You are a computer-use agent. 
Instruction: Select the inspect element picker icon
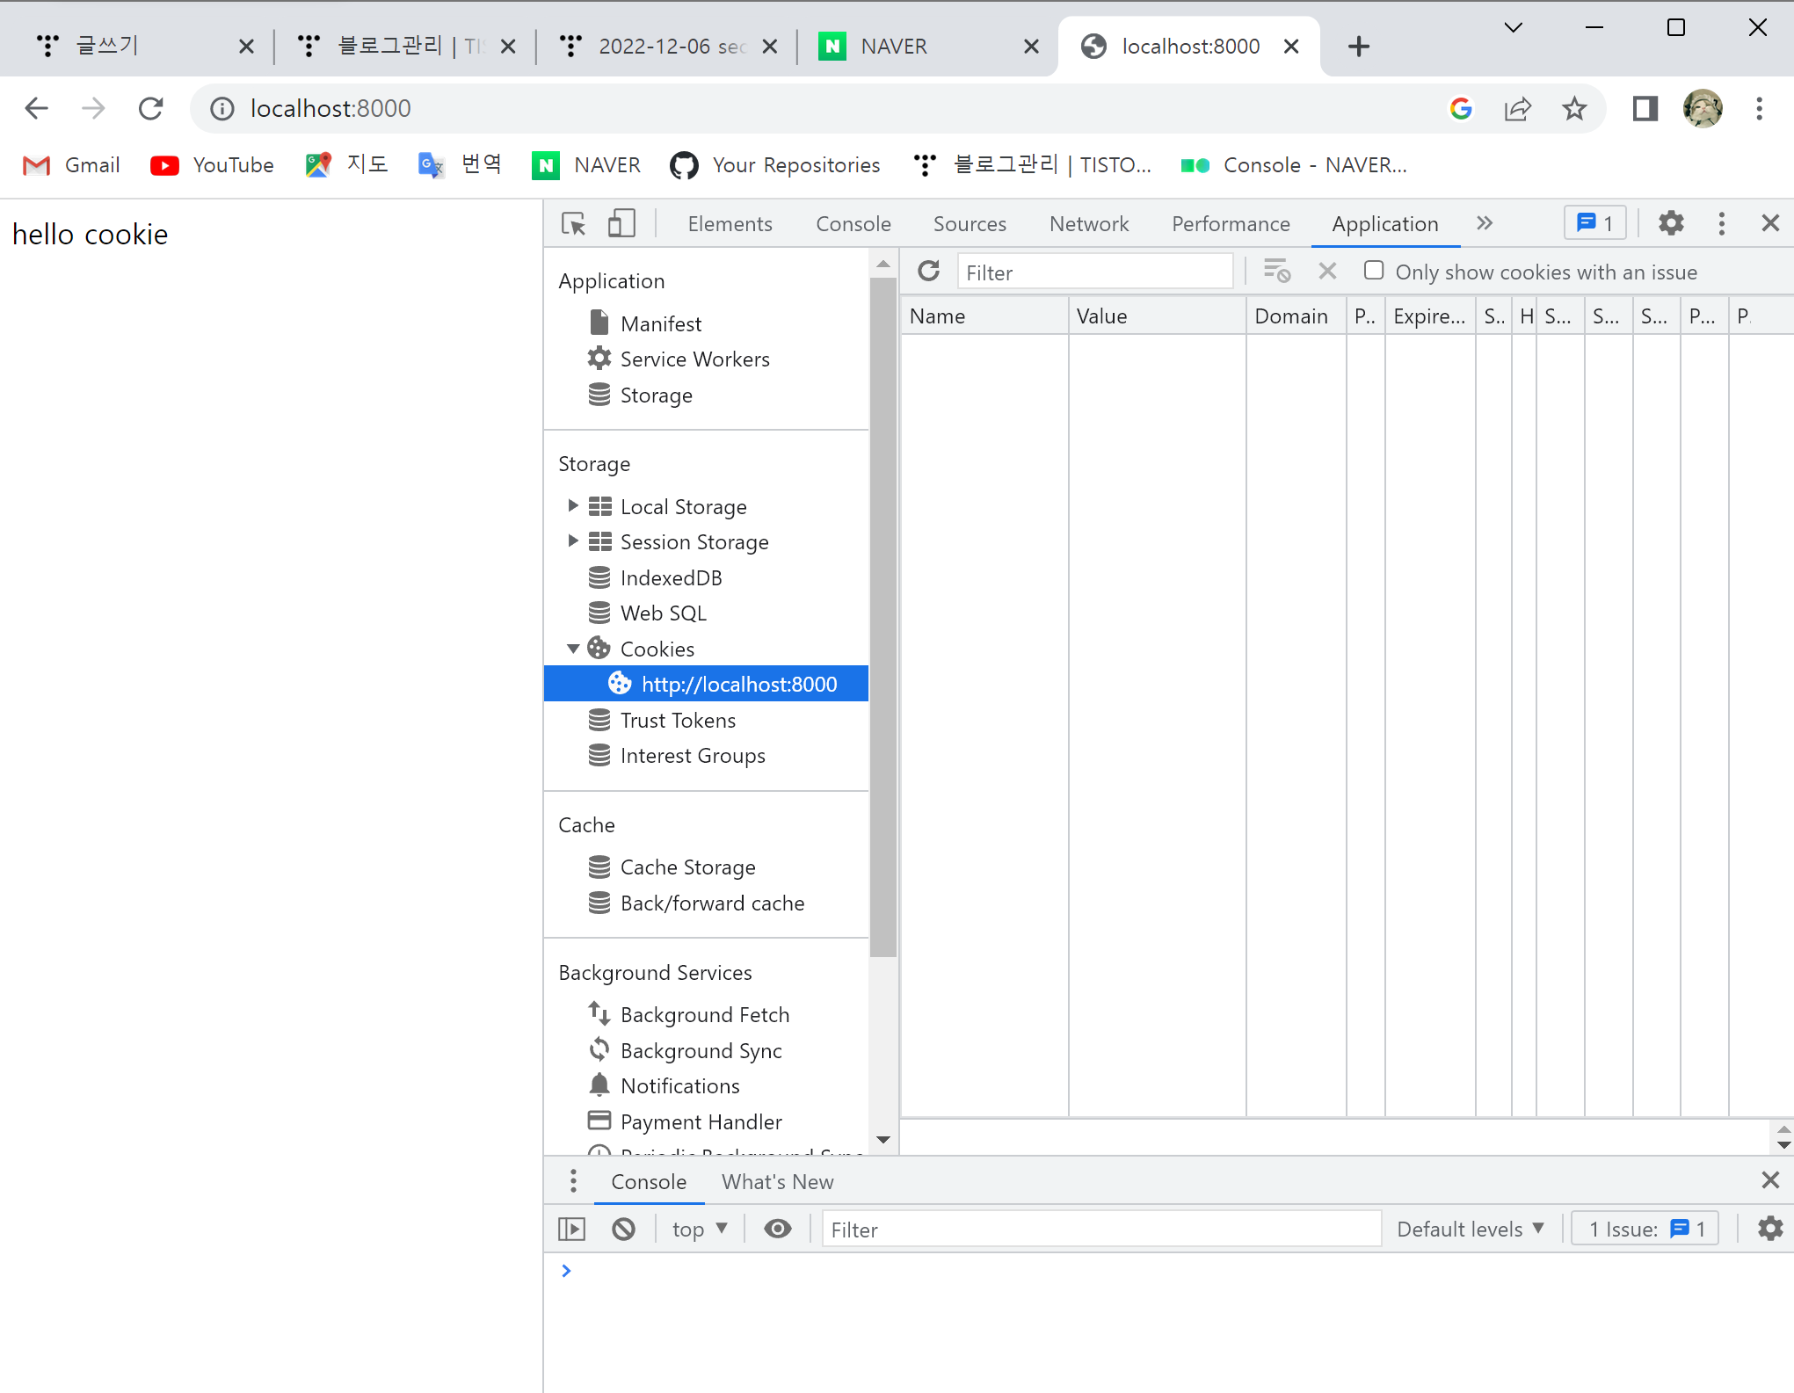(573, 224)
